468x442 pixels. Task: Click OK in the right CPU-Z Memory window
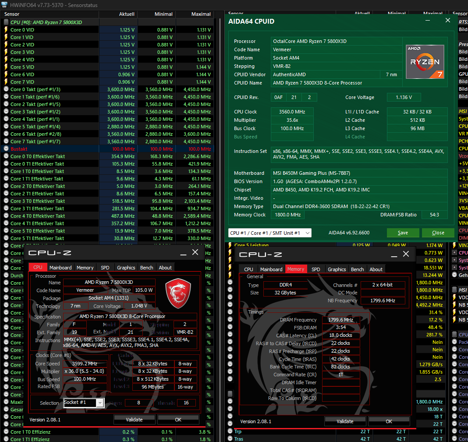point(389,421)
